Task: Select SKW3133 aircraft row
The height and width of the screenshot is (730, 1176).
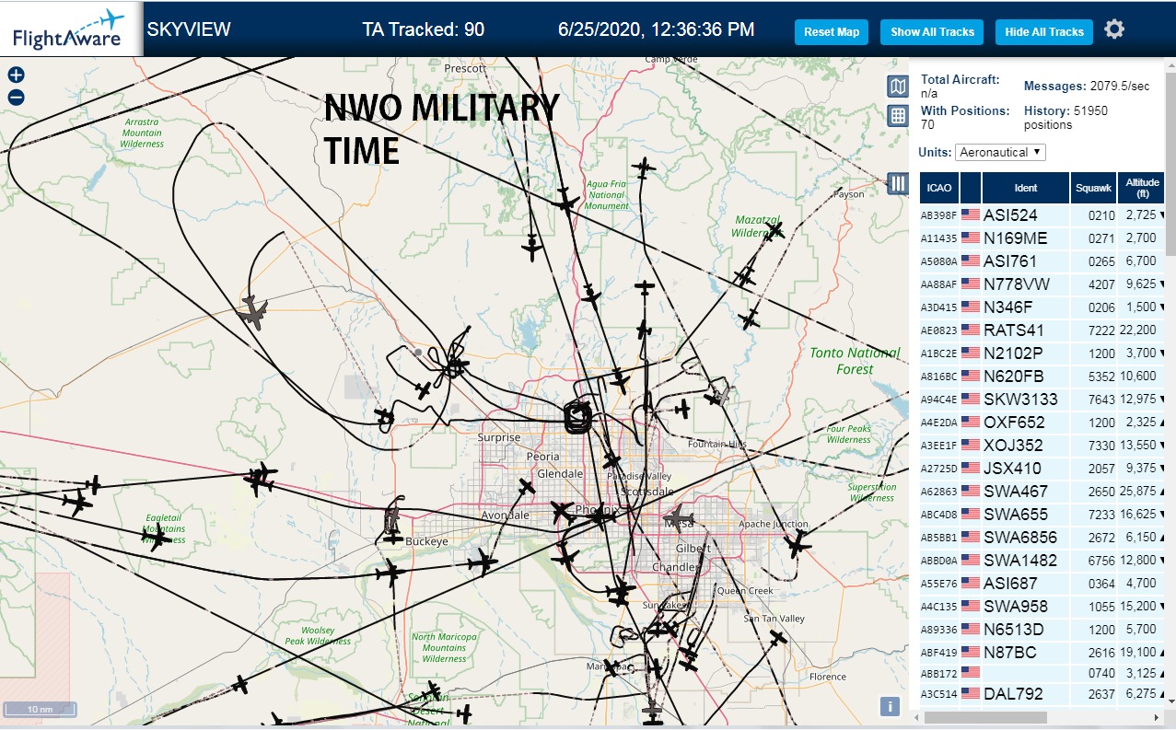Action: [x=1042, y=399]
